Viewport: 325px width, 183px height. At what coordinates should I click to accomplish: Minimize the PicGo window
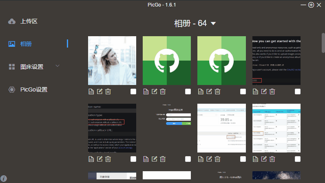tap(303, 5)
